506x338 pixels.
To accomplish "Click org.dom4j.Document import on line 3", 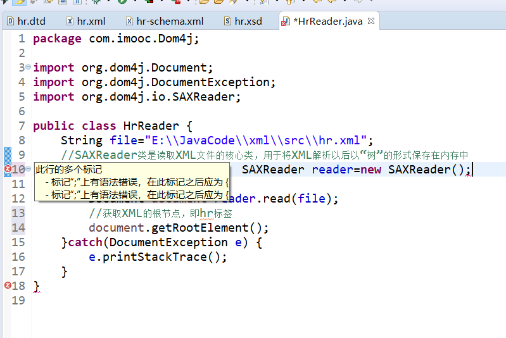I will pyautogui.click(x=144, y=68).
